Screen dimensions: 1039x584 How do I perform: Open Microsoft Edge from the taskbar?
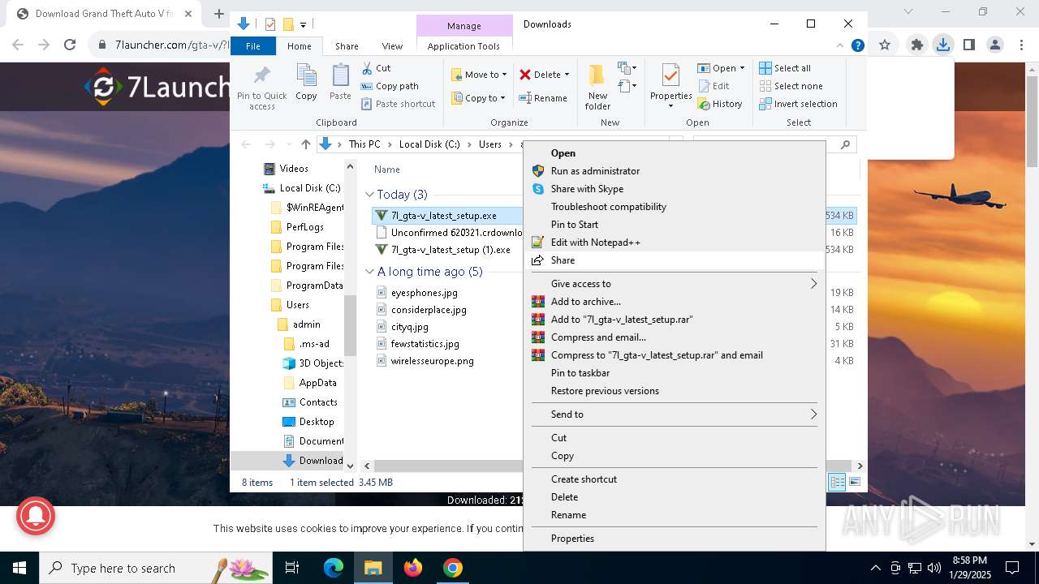coord(334,569)
